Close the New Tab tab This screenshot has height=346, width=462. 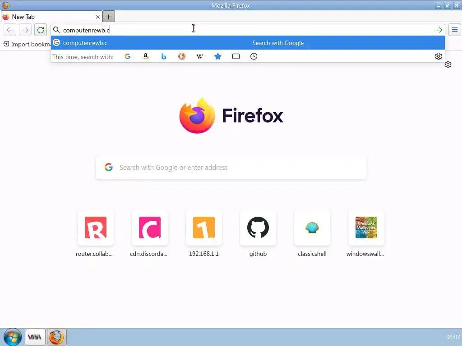(98, 17)
